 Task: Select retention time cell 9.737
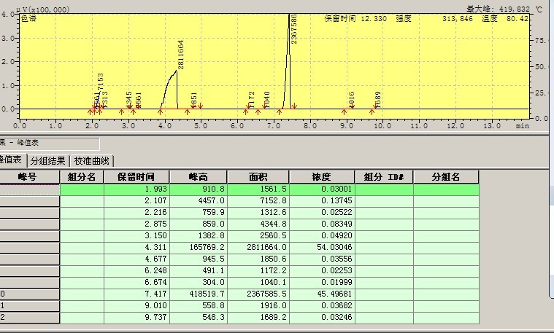click(x=136, y=317)
